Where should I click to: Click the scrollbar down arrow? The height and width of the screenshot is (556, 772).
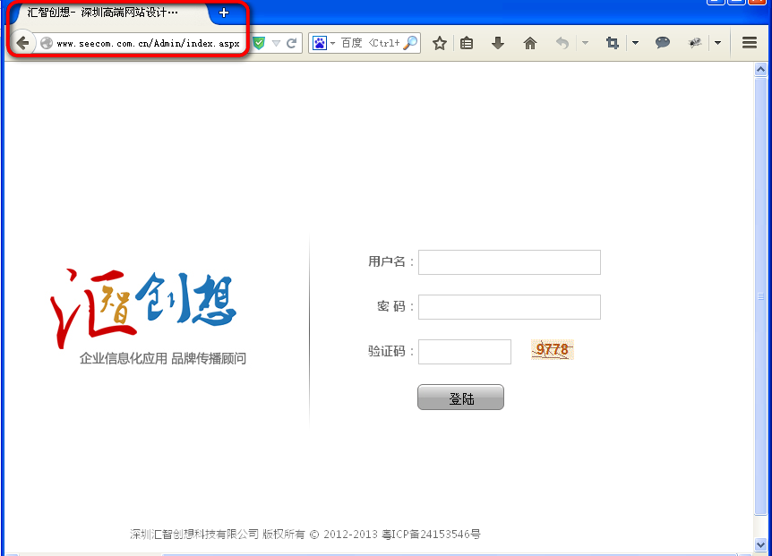click(x=760, y=544)
